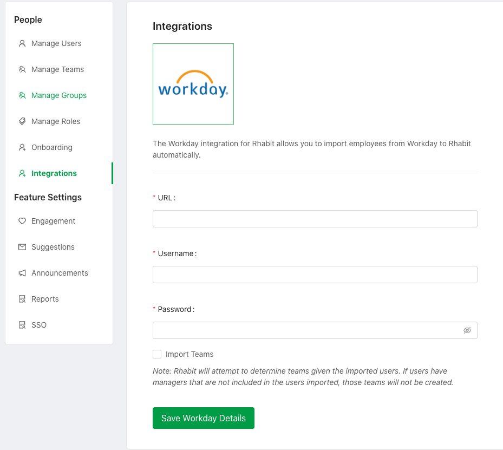The width and height of the screenshot is (503, 450).
Task: Click the Suggestions envelope icon
Action: 22,247
